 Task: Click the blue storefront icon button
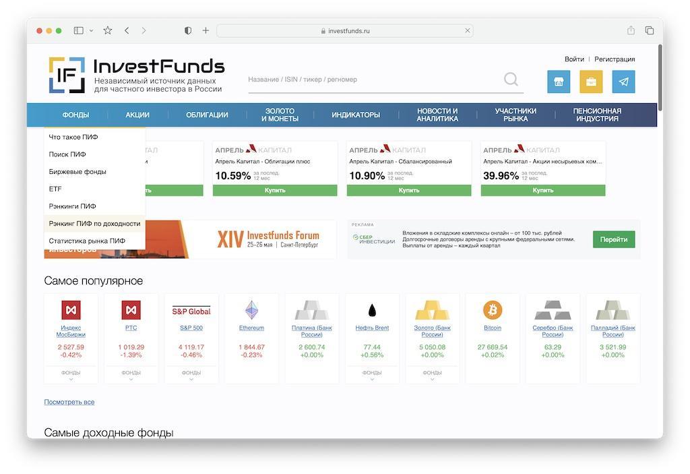[x=558, y=82]
